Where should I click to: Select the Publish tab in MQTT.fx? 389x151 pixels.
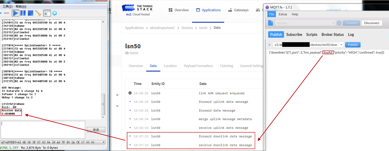276,35
